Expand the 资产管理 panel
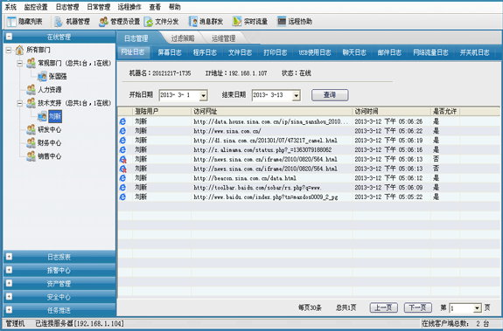The width and height of the screenshot is (503, 331). coord(9,283)
